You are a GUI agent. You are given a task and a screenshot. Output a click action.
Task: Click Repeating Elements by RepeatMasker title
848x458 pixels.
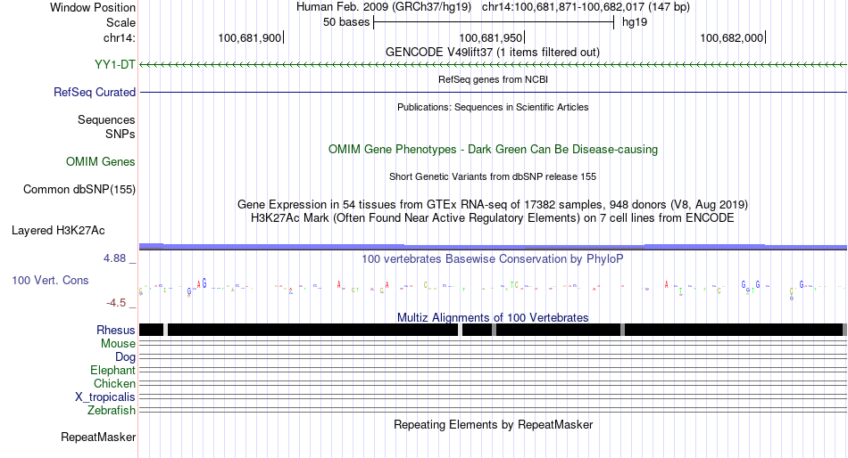493,424
